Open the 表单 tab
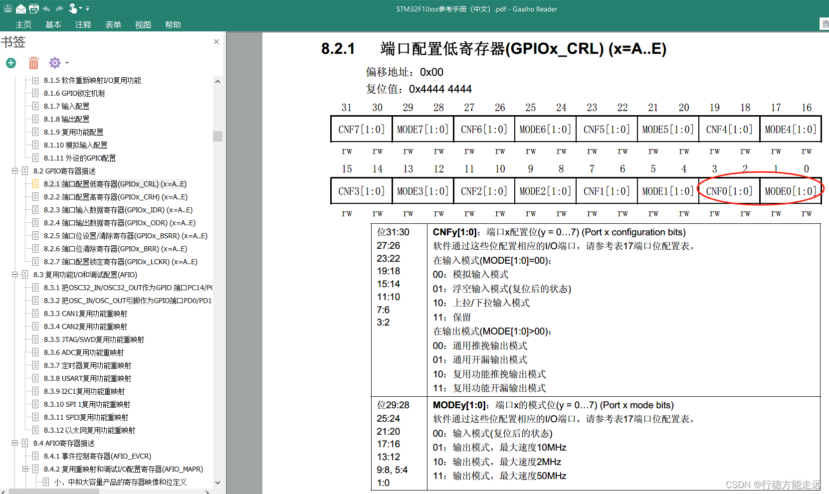The image size is (829, 494). 113,24
